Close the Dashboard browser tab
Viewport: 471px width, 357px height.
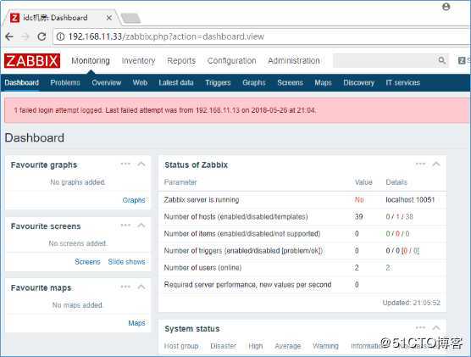point(109,18)
